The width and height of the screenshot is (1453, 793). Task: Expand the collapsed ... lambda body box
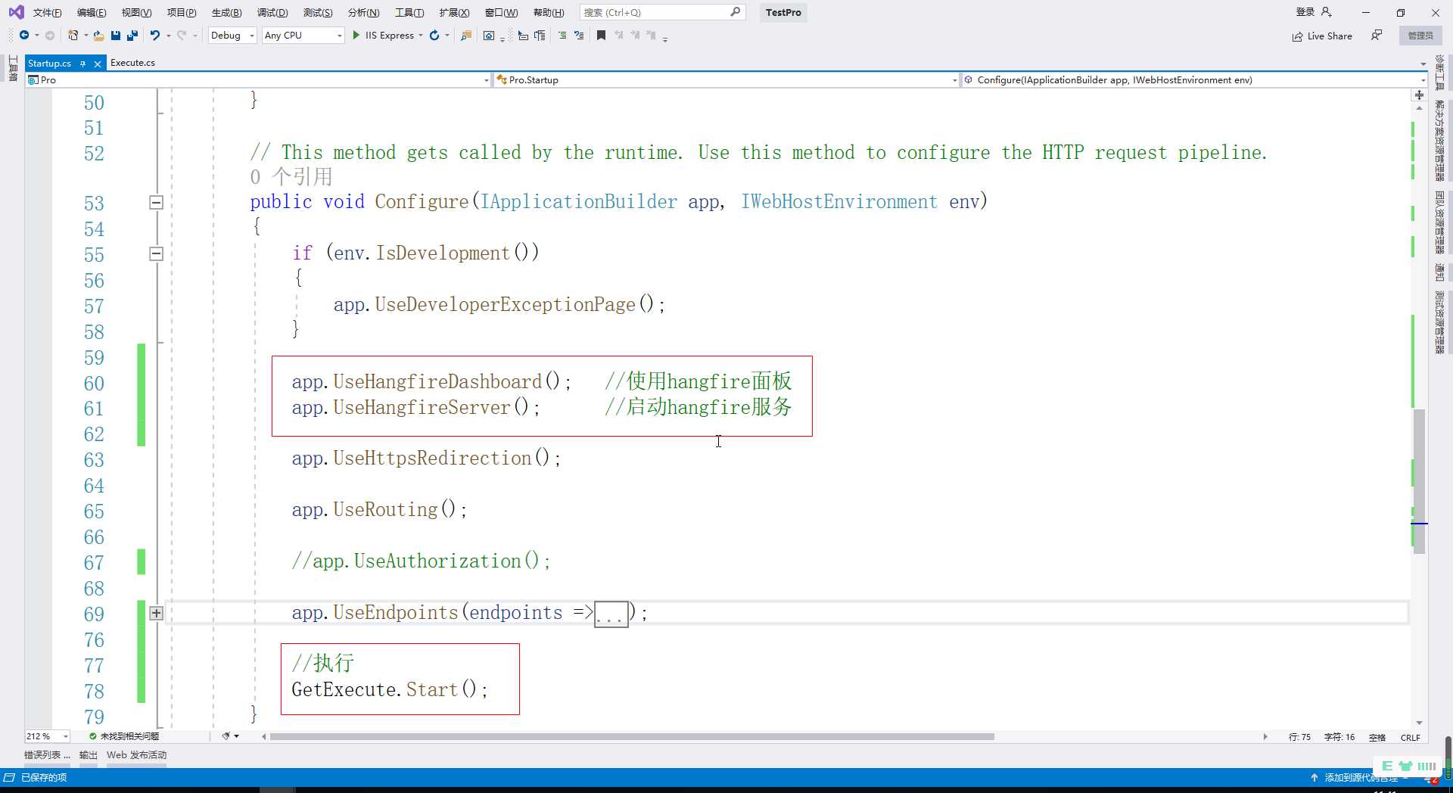click(611, 614)
